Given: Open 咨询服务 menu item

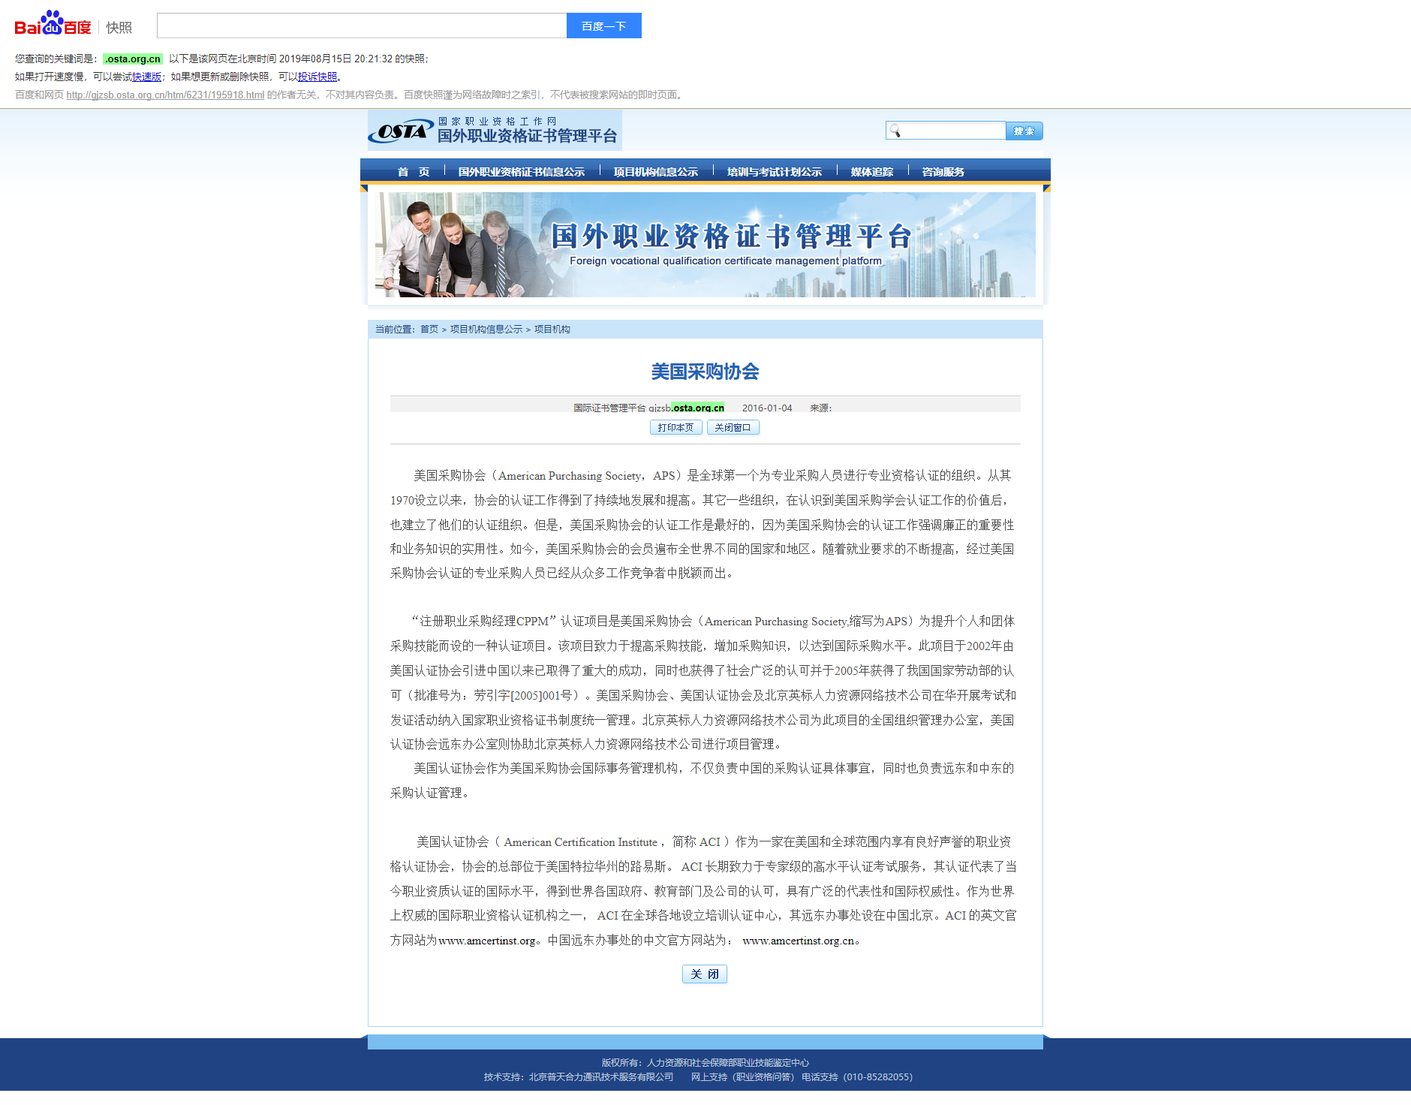Looking at the screenshot, I should 943,172.
